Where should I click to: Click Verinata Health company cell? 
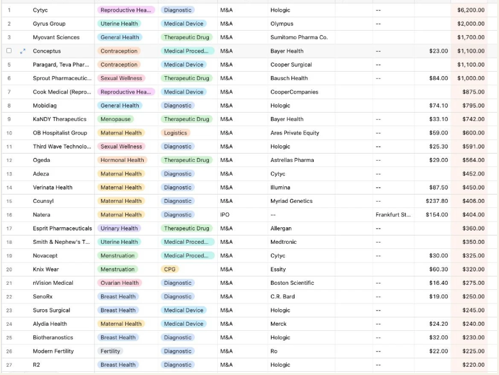pos(52,187)
